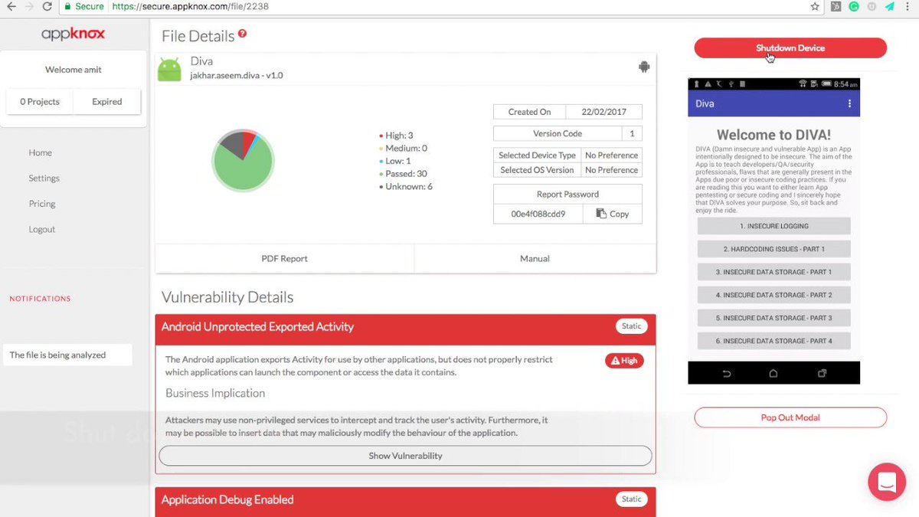Click the 'Passed: 30' legend entry
Viewport: 919px width, 517px height.
coord(403,174)
